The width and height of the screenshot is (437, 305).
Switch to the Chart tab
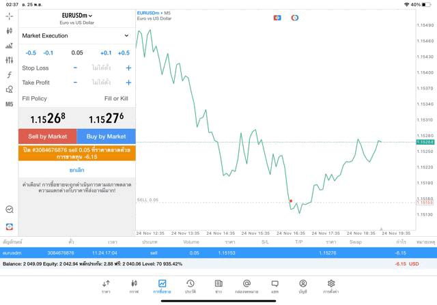[134, 286]
